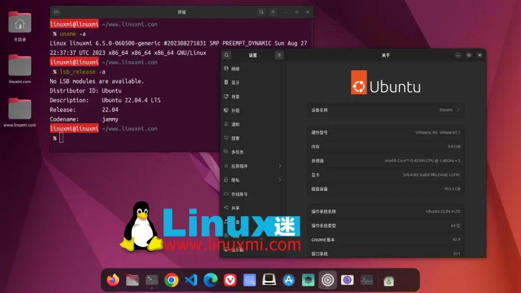This screenshot has height=293, width=521.
Task: Select the www.linuxmi.com desktop folder
Action: pyautogui.click(x=20, y=112)
